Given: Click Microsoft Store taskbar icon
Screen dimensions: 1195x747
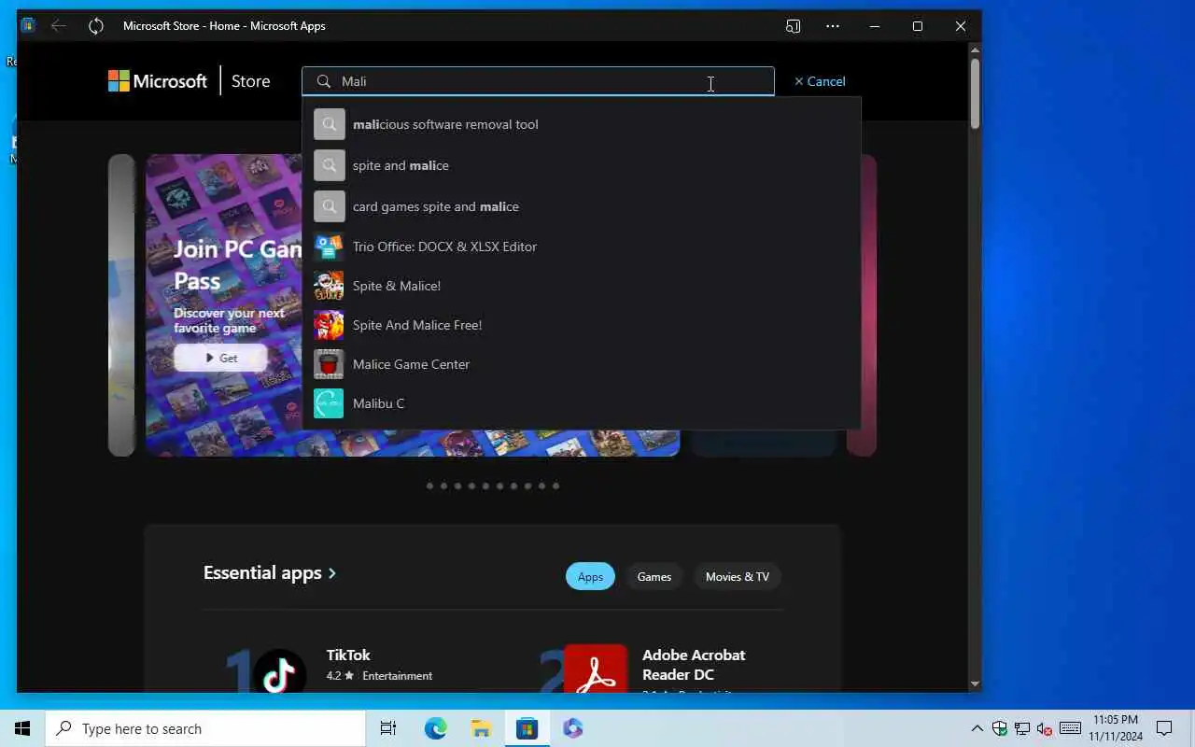Looking at the screenshot, I should (527, 728).
